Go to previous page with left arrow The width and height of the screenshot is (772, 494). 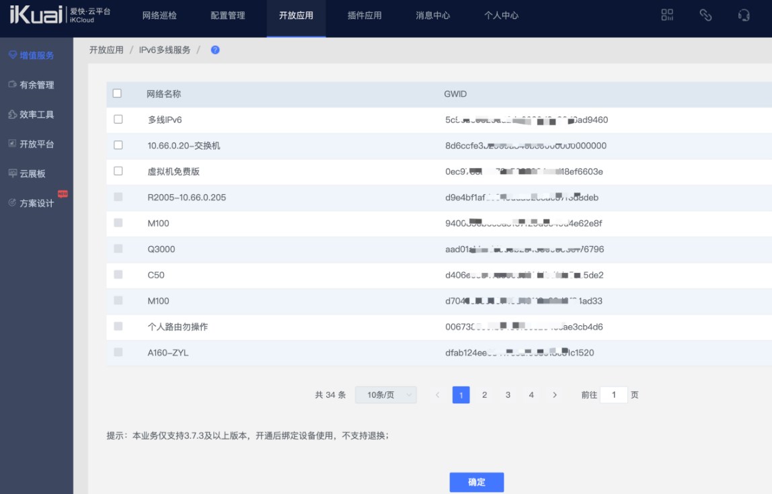tap(437, 395)
